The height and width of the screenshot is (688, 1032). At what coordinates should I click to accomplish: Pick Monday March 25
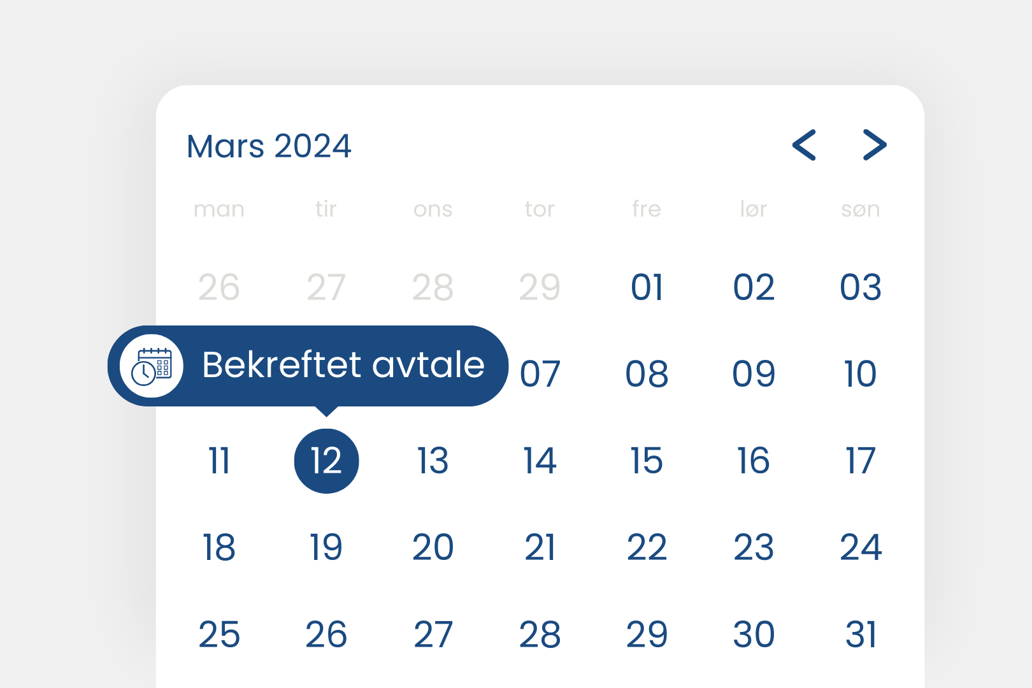tap(219, 634)
